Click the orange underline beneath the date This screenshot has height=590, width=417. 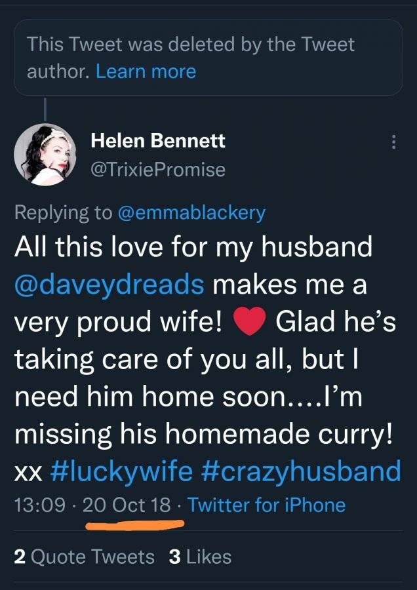coord(134,524)
